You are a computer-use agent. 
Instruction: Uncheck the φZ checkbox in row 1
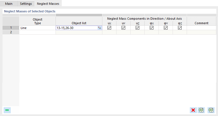pyautogui.click(x=180, y=28)
